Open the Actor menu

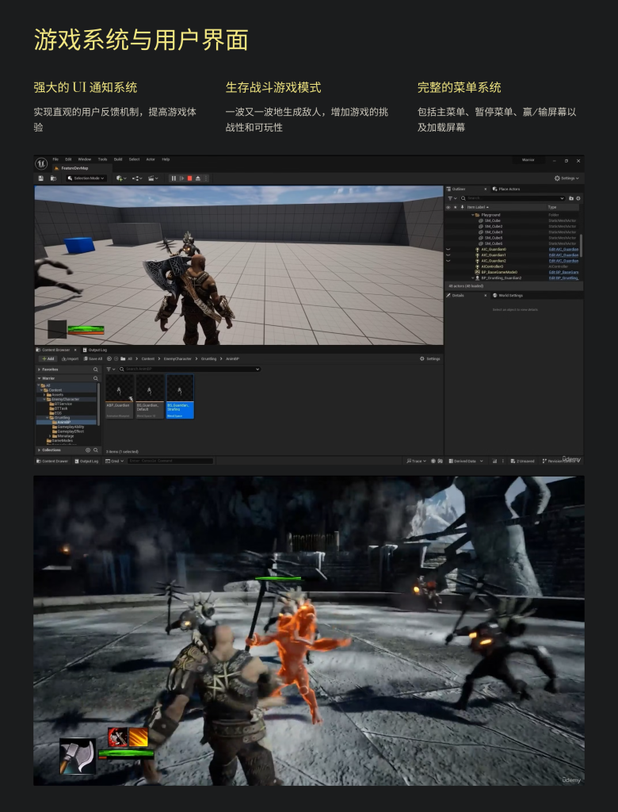[151, 159]
